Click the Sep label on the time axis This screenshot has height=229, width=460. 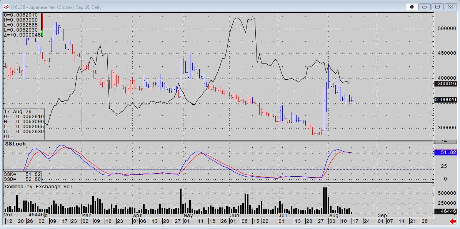pyautogui.click(x=382, y=215)
